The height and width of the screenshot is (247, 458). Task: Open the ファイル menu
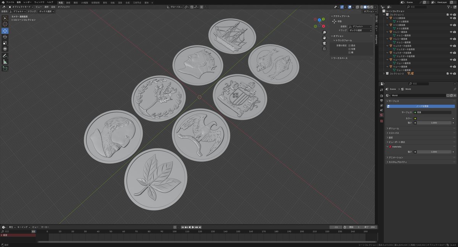click(x=10, y=2)
